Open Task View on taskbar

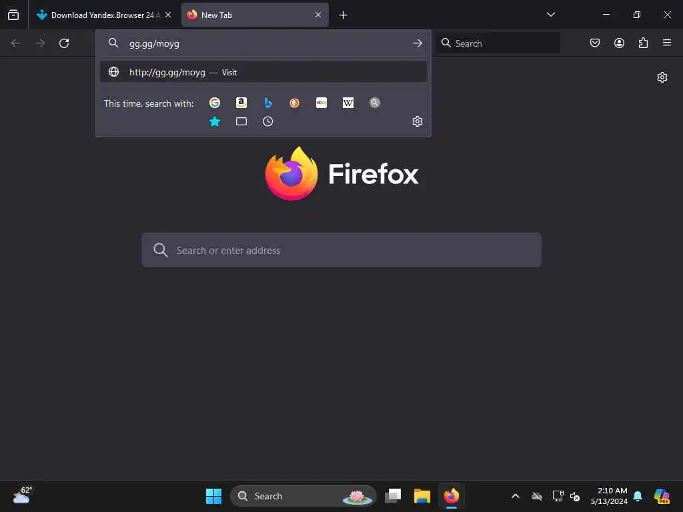click(x=393, y=496)
